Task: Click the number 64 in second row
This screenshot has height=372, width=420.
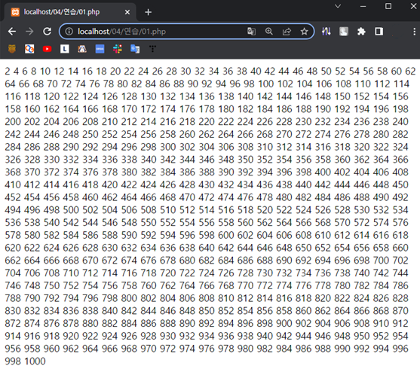Action: point(10,84)
